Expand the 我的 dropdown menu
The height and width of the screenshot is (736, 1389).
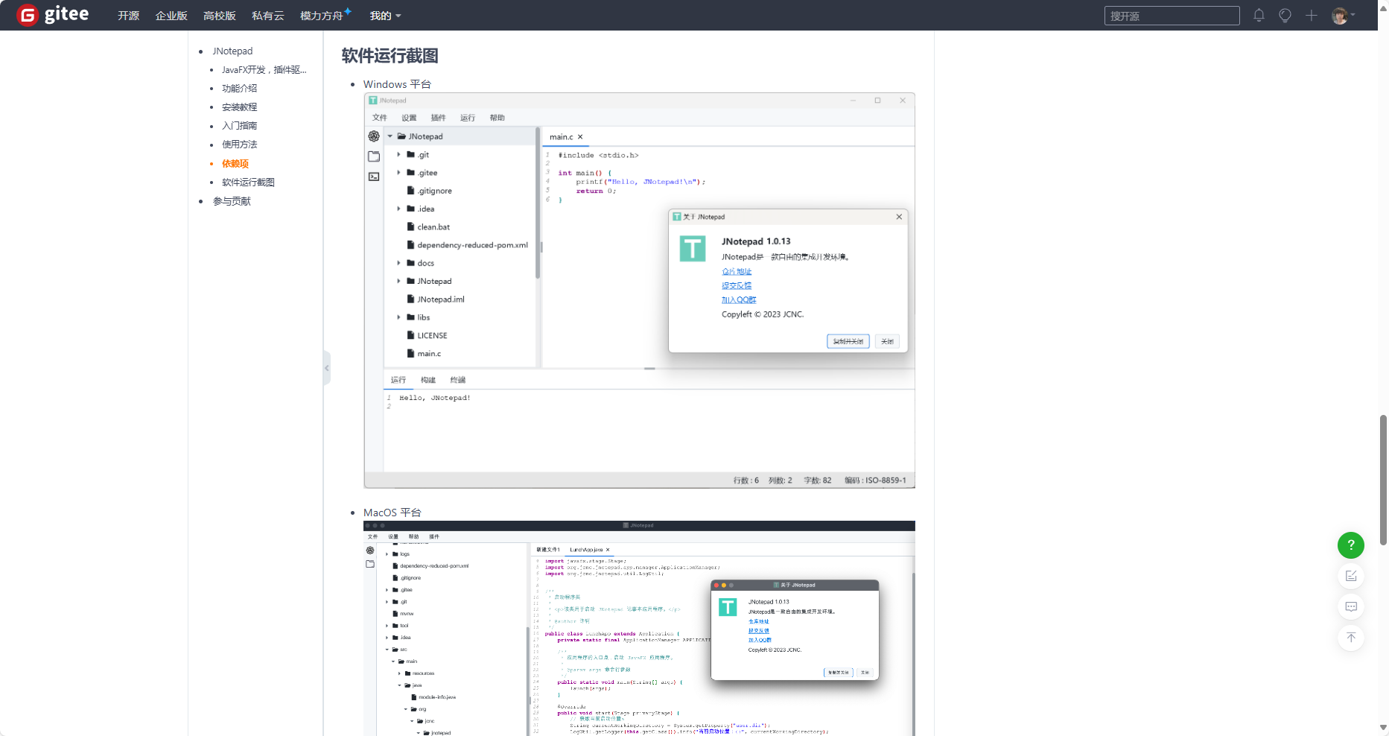click(385, 16)
